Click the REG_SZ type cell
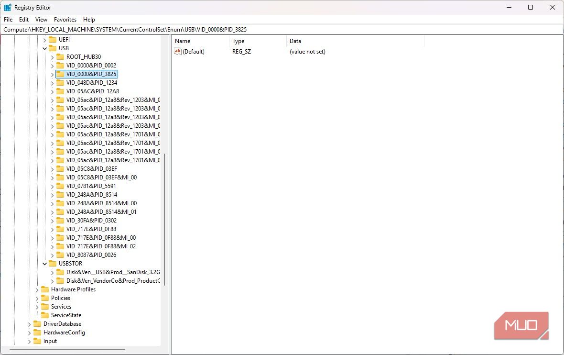The image size is (564, 355). point(242,52)
